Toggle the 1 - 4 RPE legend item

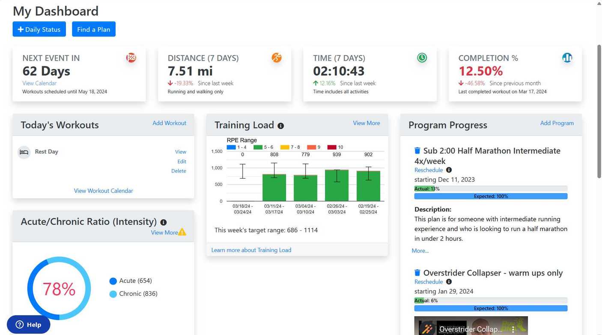(237, 147)
